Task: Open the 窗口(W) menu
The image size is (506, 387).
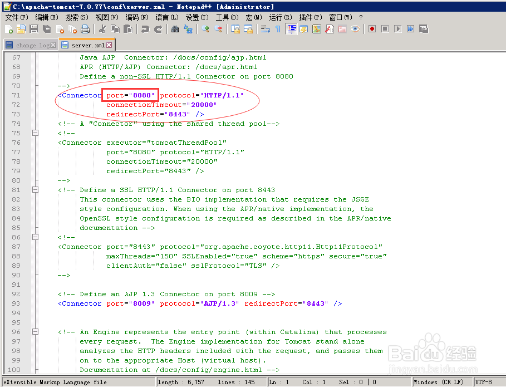Action: tap(341, 17)
